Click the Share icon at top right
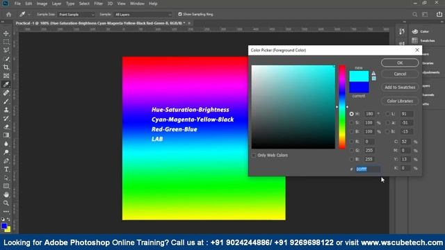This screenshot has width=445, height=250. [x=439, y=14]
